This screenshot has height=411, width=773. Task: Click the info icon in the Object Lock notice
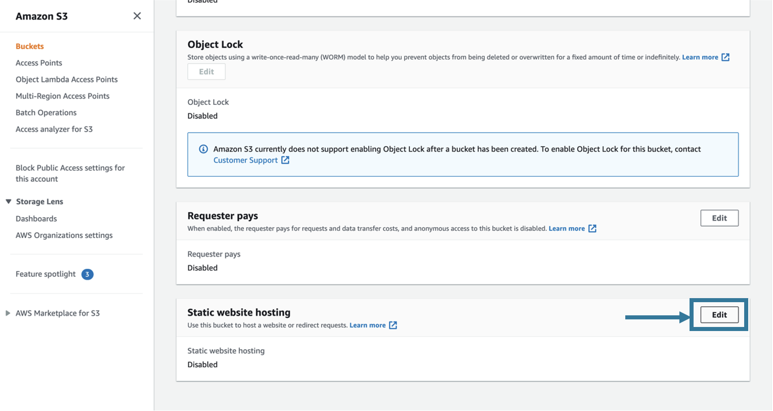tap(203, 149)
